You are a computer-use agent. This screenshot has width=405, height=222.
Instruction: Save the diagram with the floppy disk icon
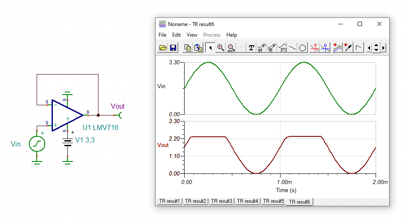173,48
